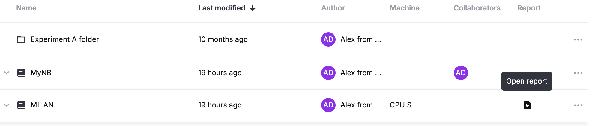Click the MILAN notebook icon
Screen dimensions: 592x126
21,105
